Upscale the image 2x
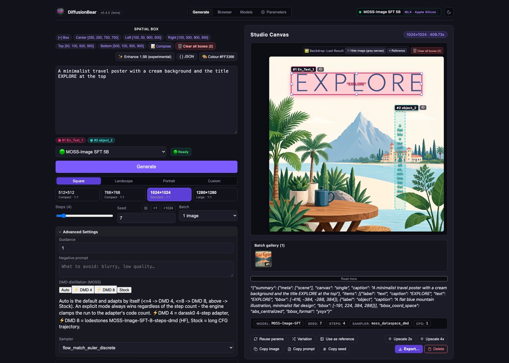Image resolution: width=509 pixels, height=363 pixels. coord(400,339)
